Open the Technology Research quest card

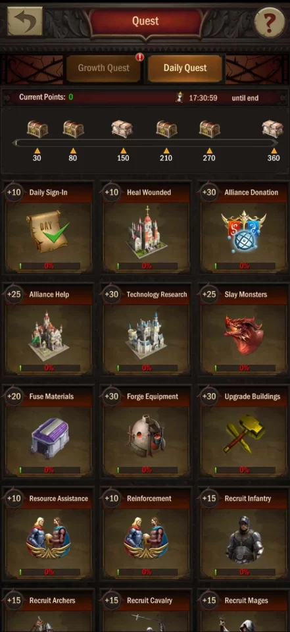coord(146,330)
